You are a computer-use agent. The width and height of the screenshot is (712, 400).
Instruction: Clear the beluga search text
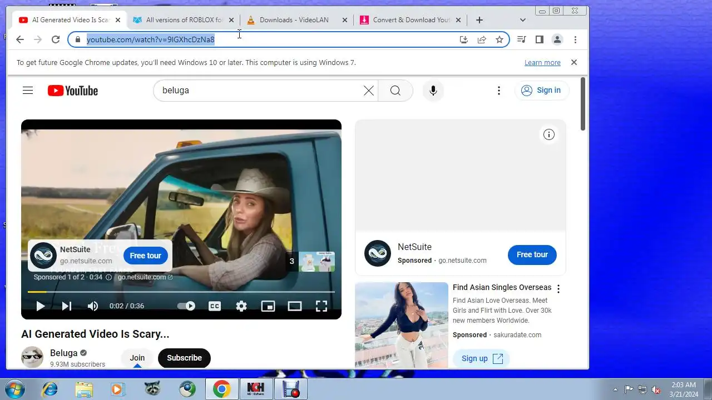click(x=368, y=91)
